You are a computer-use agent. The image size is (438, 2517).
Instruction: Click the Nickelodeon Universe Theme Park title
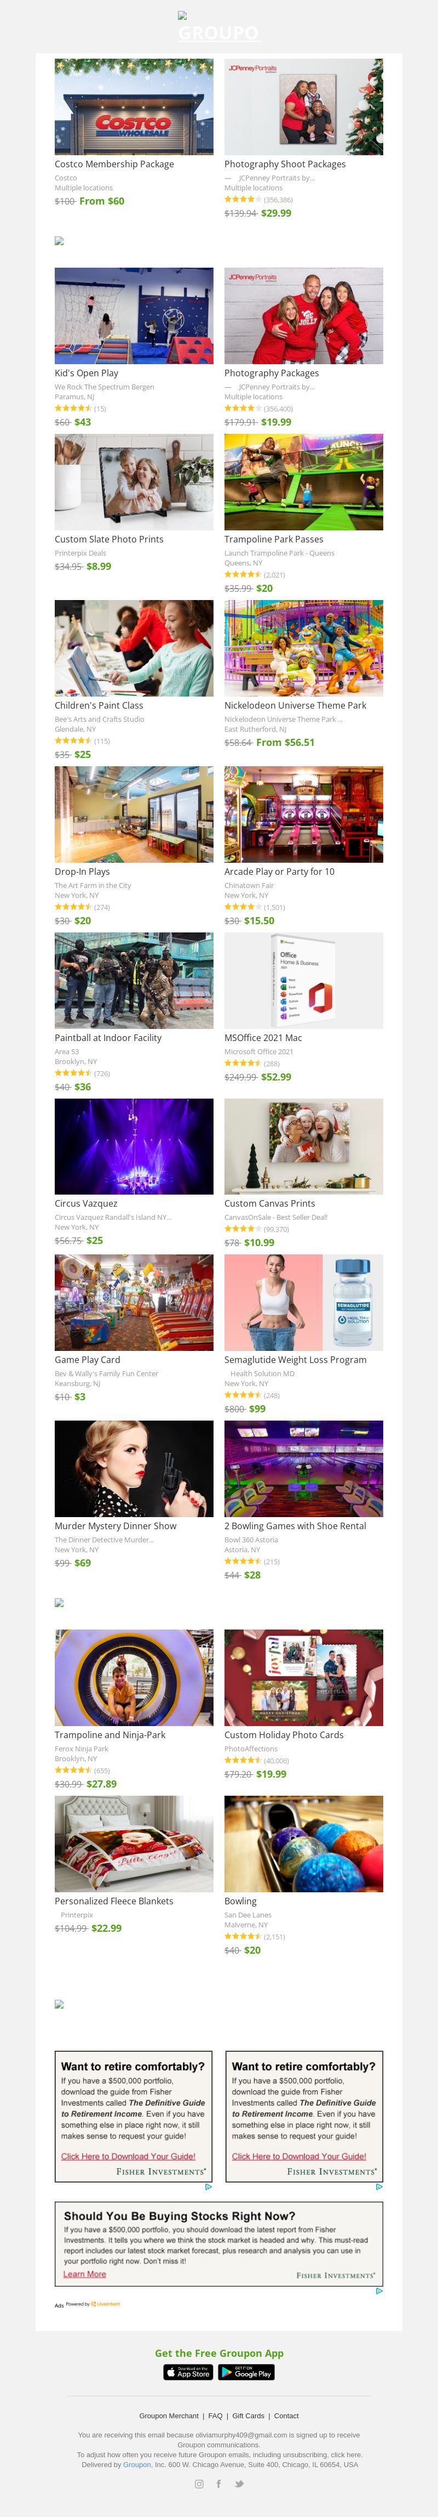296,704
